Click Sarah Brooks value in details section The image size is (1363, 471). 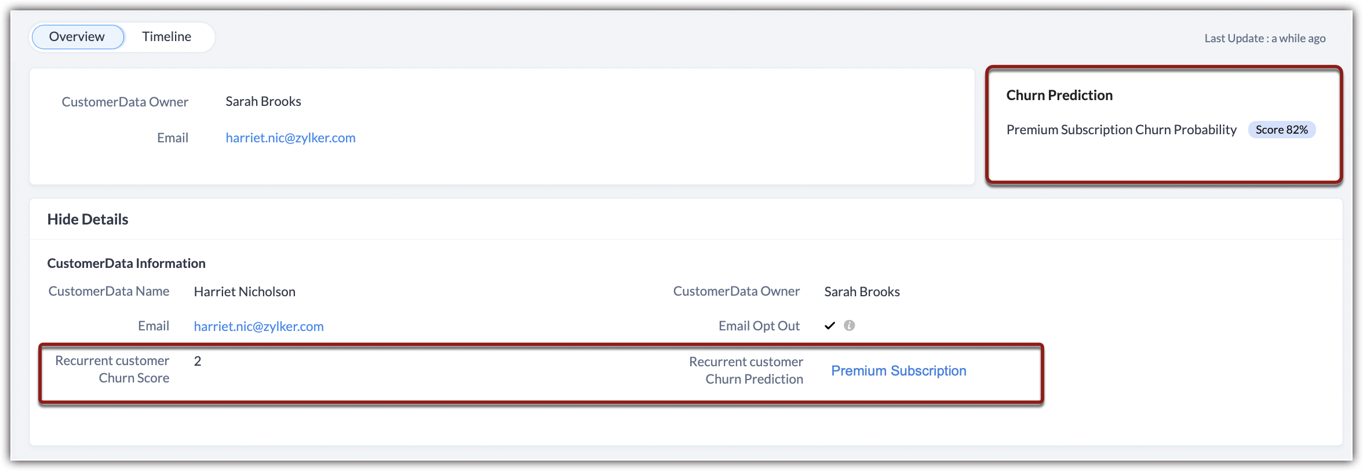(x=862, y=292)
